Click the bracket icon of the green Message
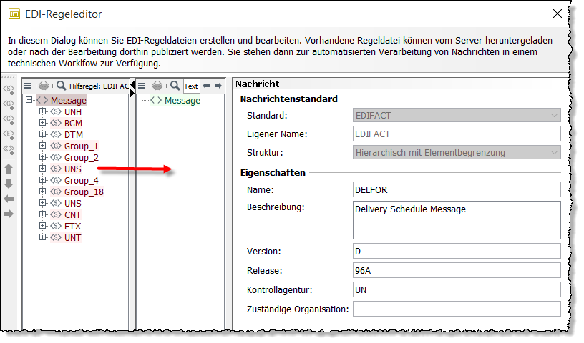 point(156,100)
